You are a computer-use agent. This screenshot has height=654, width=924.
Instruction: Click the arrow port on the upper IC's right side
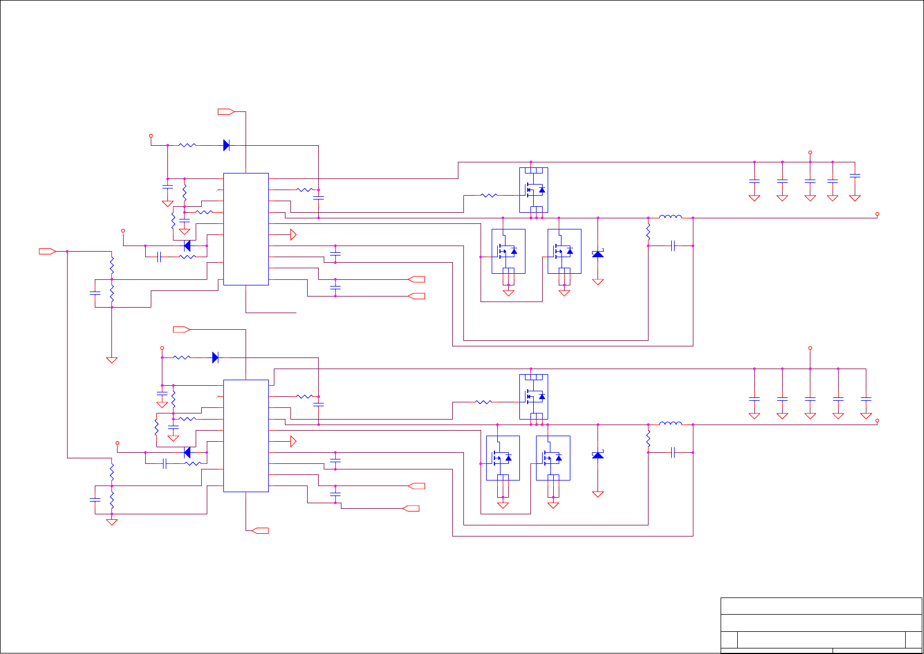(293, 235)
